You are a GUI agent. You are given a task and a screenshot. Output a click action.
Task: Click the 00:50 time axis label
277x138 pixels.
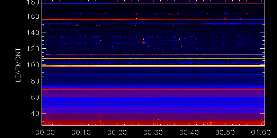pyautogui.click(x=225, y=132)
